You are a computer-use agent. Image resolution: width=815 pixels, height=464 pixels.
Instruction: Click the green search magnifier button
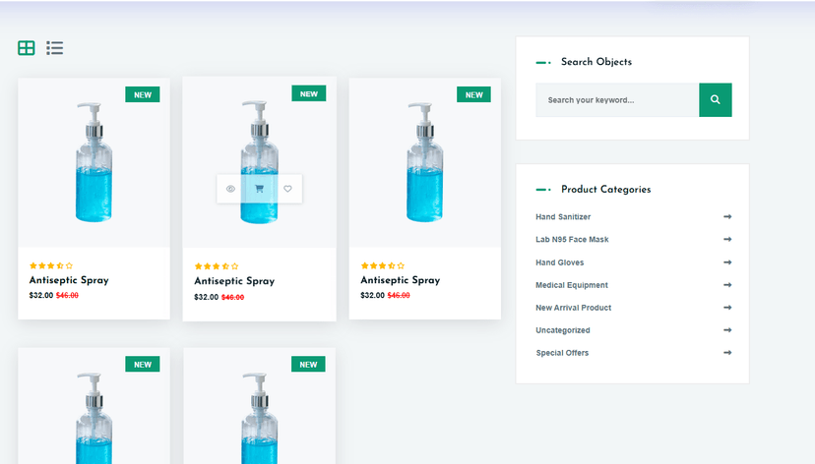tap(716, 99)
